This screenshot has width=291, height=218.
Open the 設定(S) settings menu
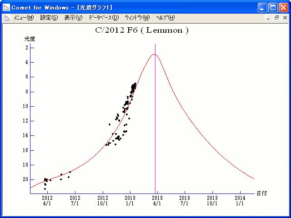(49, 18)
